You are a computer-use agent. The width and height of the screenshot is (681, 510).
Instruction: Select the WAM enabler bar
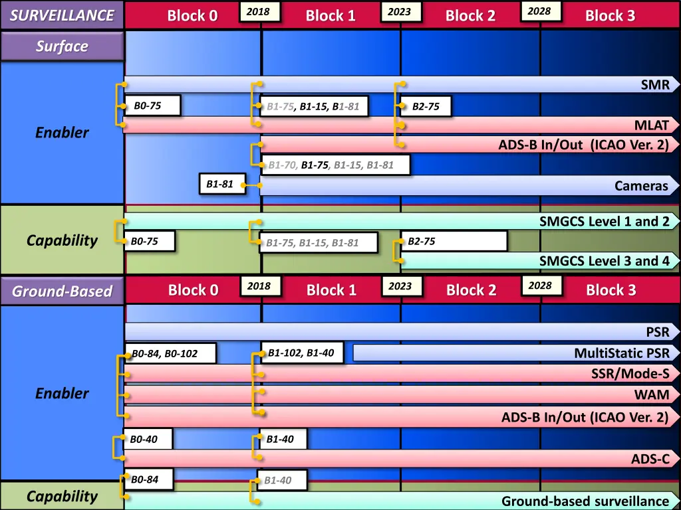(402, 394)
